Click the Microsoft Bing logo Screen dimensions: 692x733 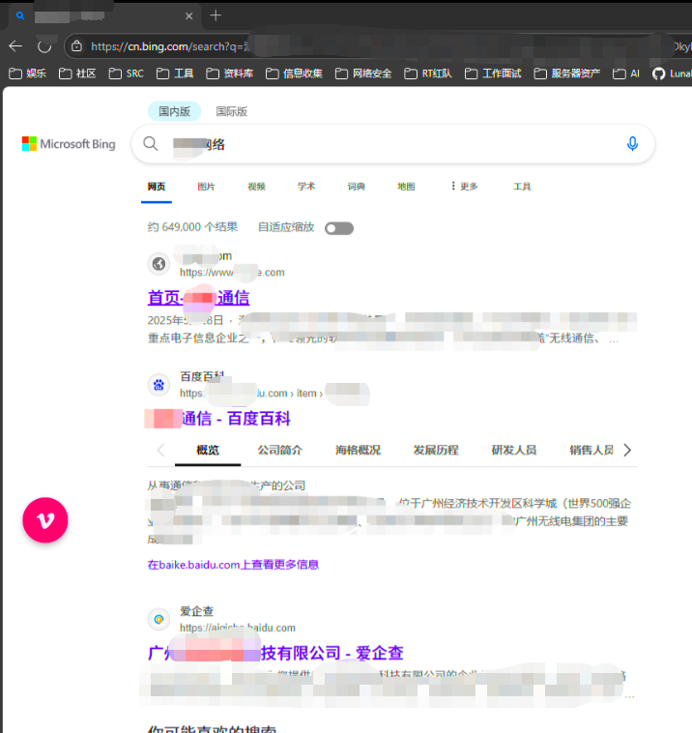69,144
